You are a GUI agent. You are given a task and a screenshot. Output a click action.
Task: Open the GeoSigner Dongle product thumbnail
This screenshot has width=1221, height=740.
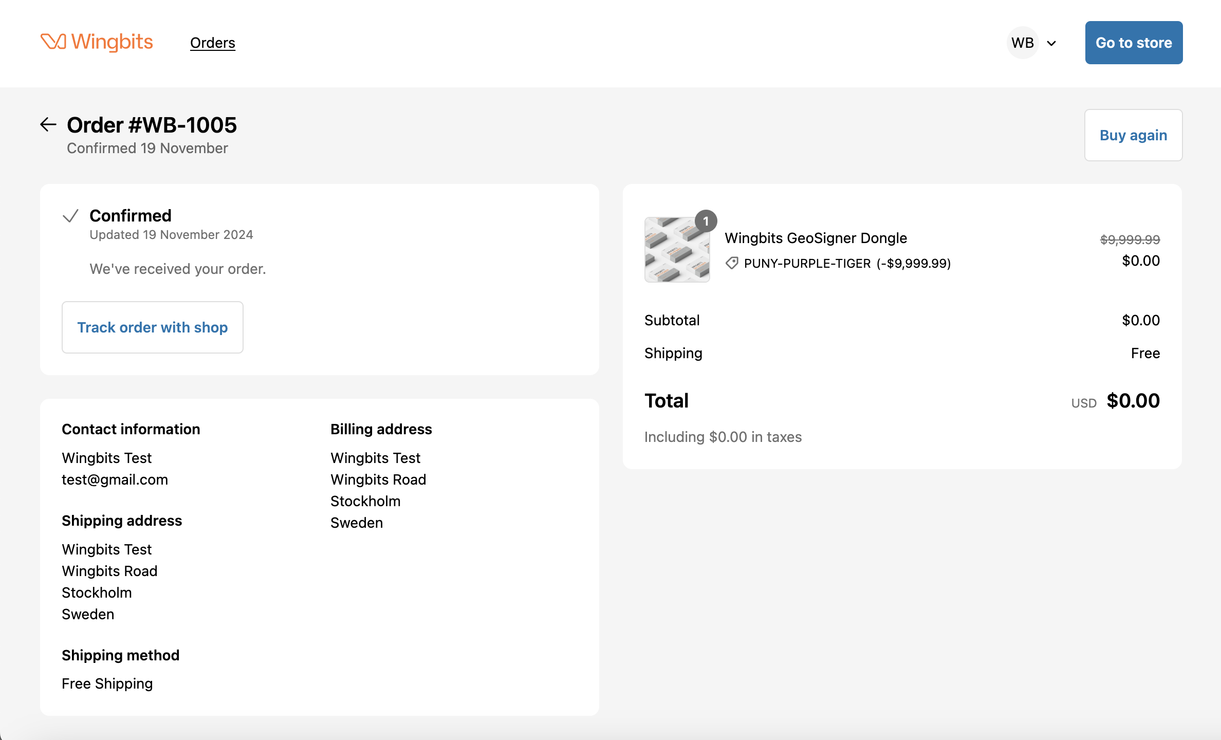[x=677, y=250]
